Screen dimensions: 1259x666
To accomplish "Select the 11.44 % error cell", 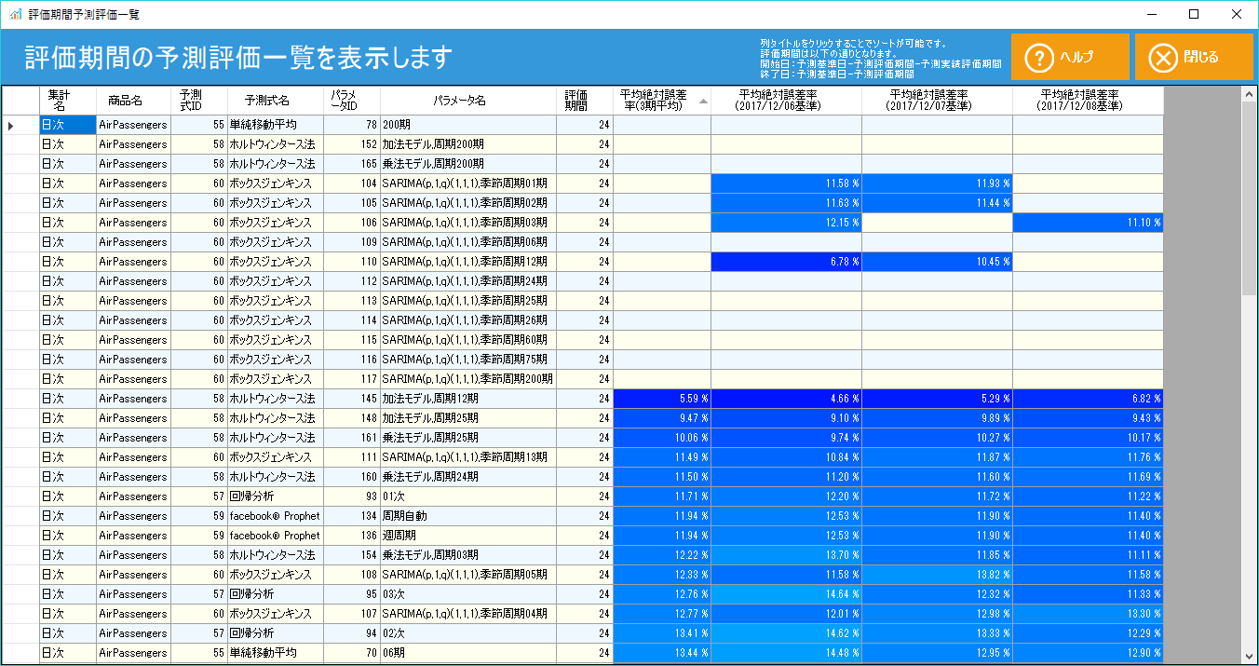I will click(x=937, y=203).
